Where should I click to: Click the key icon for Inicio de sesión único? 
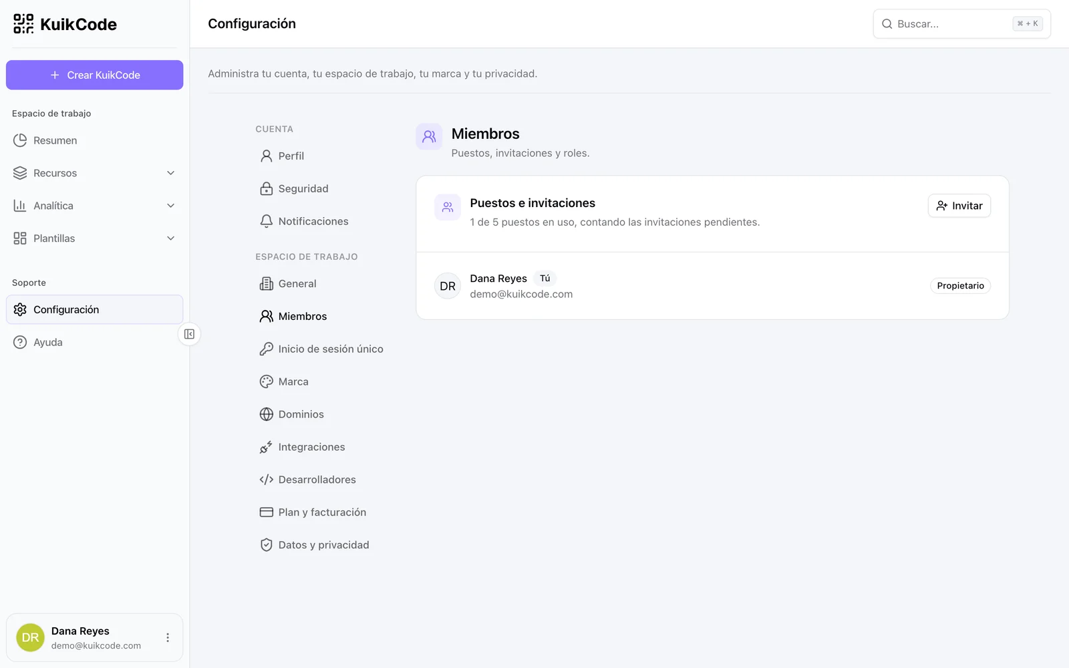[266, 349]
